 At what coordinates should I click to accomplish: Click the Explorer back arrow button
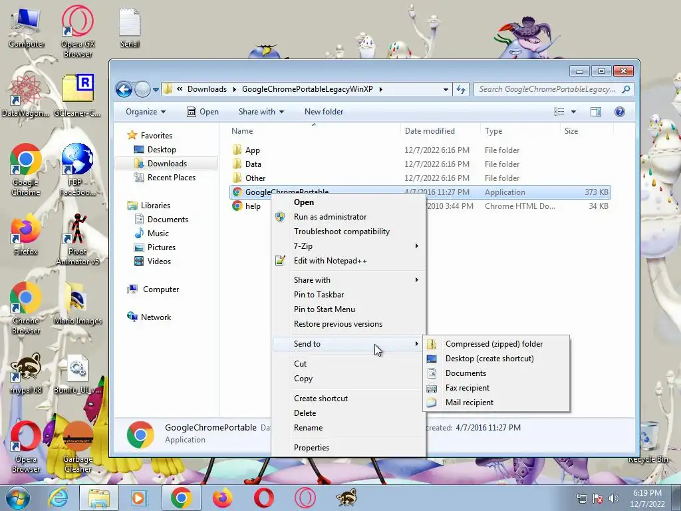[124, 90]
